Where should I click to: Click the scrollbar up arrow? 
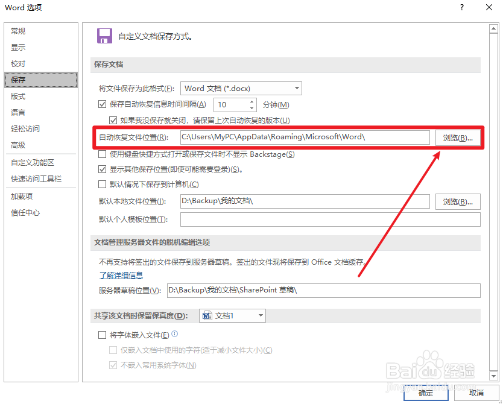pyautogui.click(x=493, y=28)
